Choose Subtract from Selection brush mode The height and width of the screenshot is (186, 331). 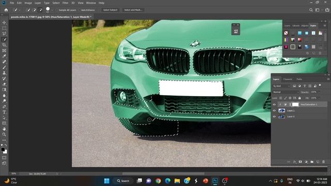(x=40, y=10)
